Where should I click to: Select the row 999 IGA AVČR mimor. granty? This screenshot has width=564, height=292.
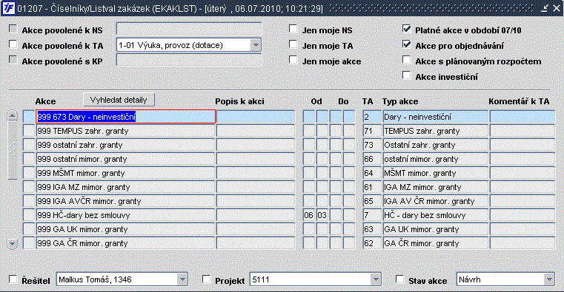tap(125, 201)
